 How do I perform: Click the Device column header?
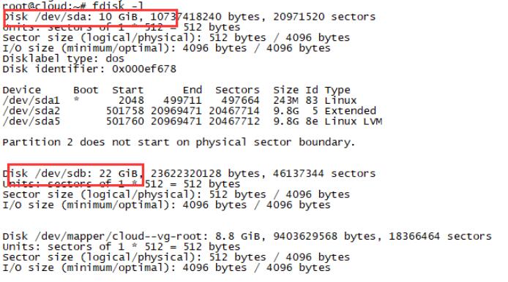click(x=22, y=90)
